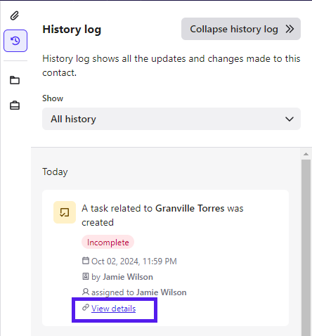Click the calendar icon beside Oct 02 date
The height and width of the screenshot is (336, 312).
tap(86, 261)
